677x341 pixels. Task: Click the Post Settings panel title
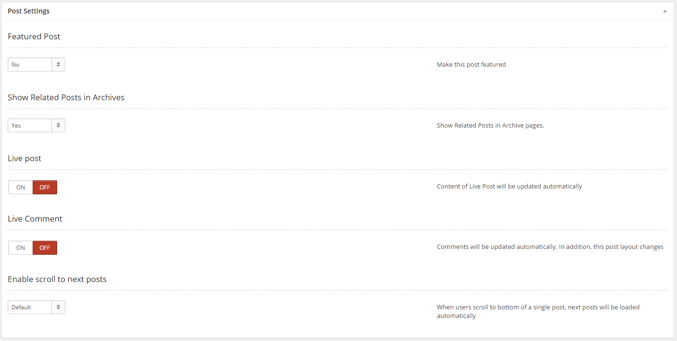29,11
